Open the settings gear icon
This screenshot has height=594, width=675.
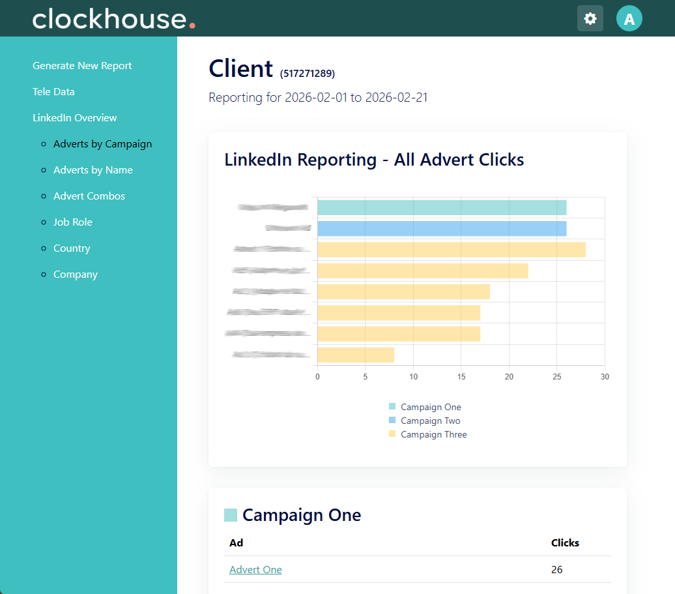pyautogui.click(x=590, y=18)
